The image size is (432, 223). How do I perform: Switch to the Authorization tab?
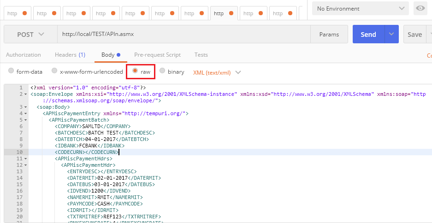click(24, 55)
